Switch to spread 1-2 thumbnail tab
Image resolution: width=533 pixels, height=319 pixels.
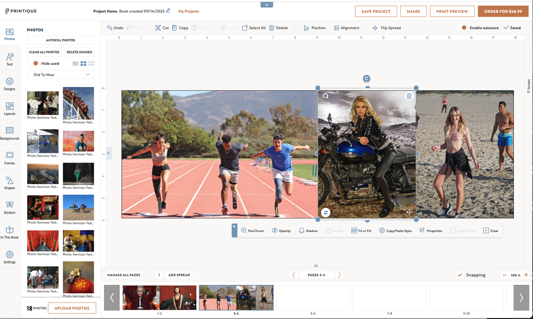(159, 298)
